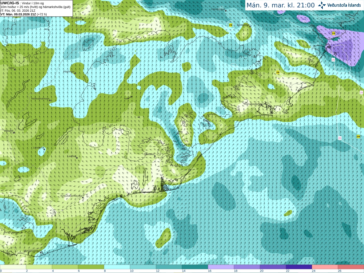The width and height of the screenshot is (364, 273).
Task: Click the 'UWC/IG-IS : Vindur í 10m og' title line
Action: (x=22, y=3)
